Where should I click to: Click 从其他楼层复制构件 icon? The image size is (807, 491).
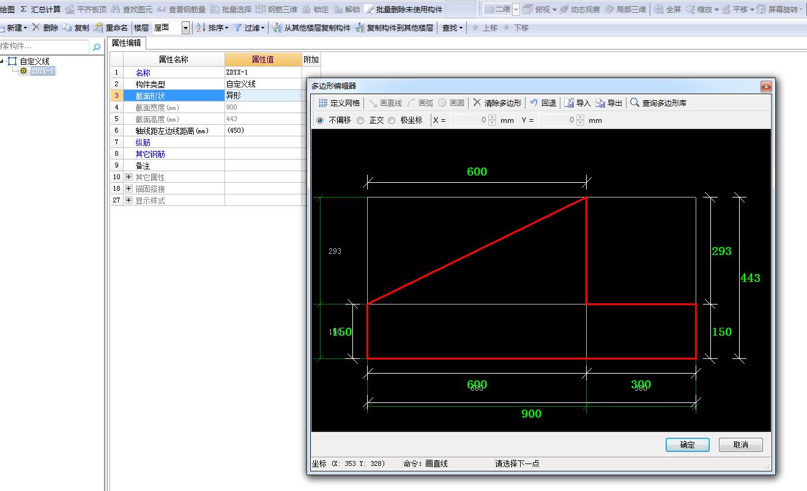(277, 28)
